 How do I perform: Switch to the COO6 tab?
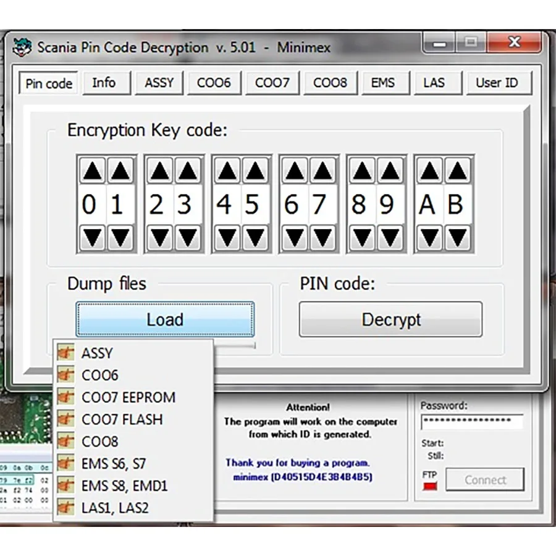click(x=214, y=83)
